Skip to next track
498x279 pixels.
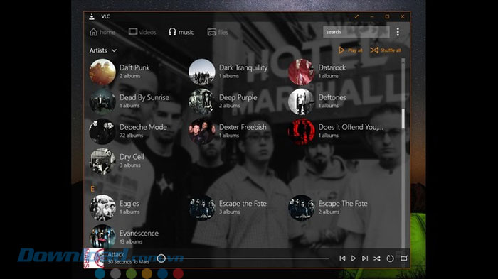[x=365, y=258]
